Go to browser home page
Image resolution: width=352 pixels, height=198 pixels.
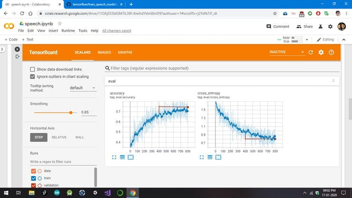click(x=30, y=13)
